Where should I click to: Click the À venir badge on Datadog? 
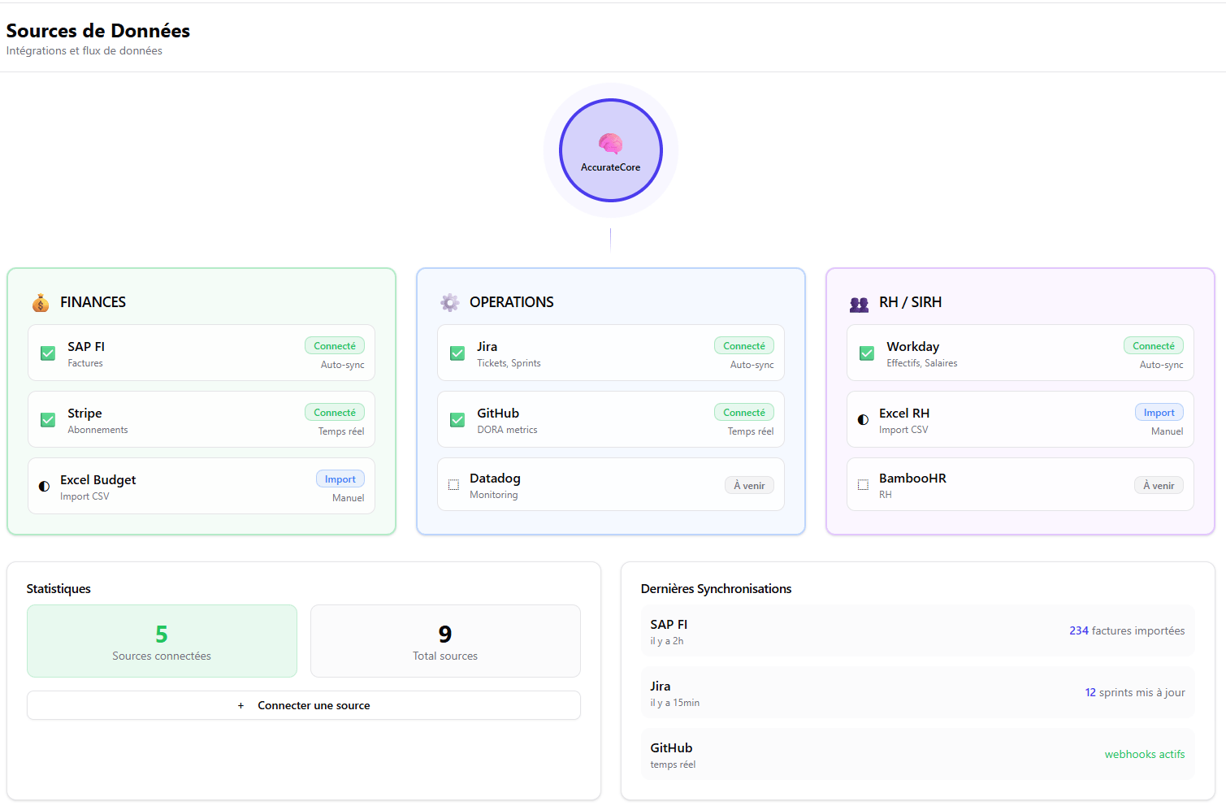pos(748,486)
